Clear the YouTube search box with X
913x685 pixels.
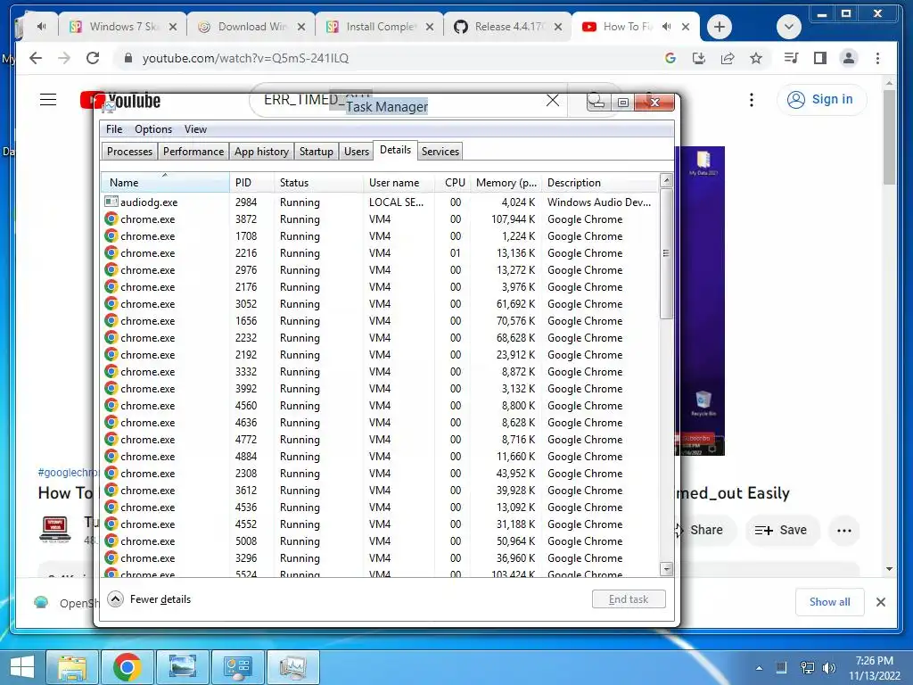click(x=553, y=101)
